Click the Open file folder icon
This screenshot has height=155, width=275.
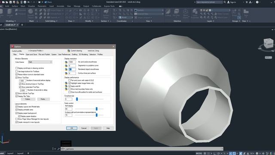coord(7,2)
